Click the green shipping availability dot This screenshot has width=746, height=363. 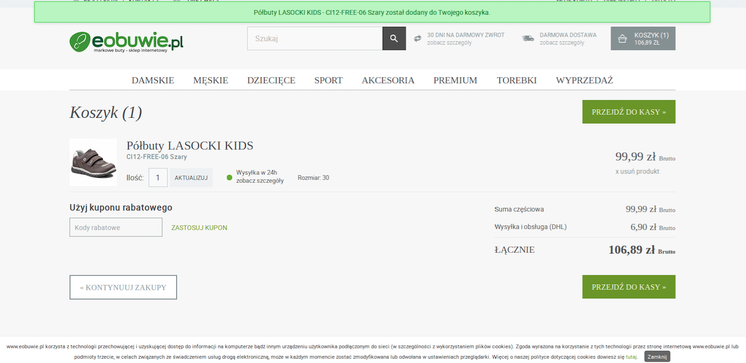point(230,177)
